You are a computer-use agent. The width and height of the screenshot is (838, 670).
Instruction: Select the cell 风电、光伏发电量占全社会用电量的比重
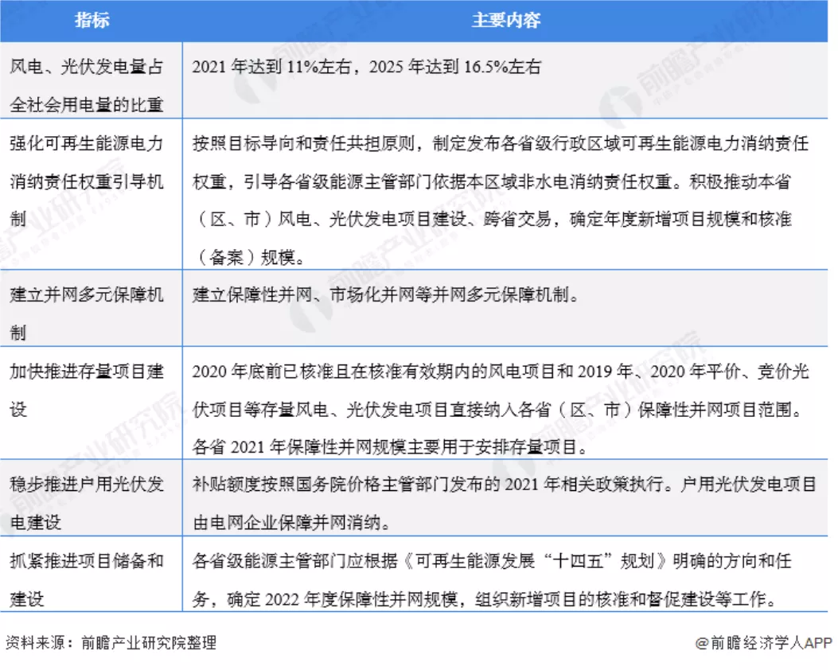pyautogui.click(x=92, y=80)
